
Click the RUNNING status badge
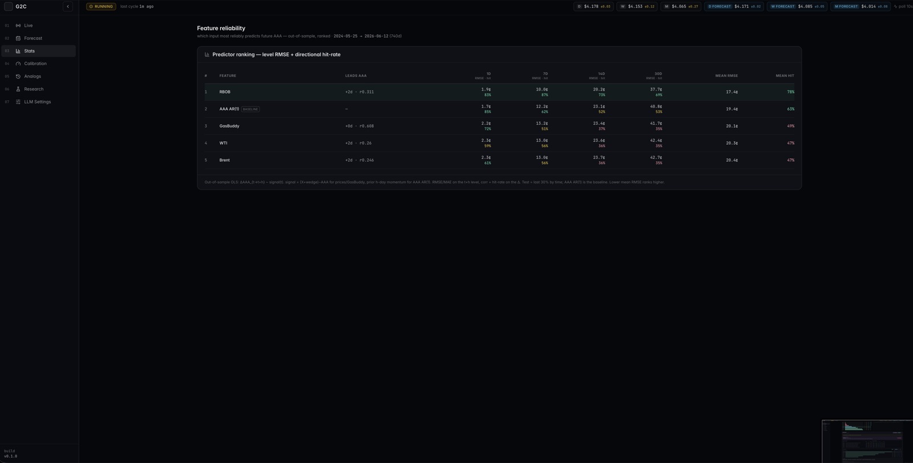click(101, 6)
